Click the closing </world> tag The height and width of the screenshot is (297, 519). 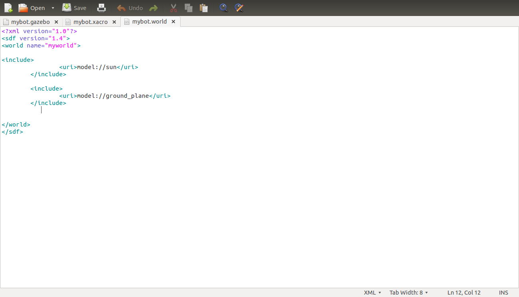(16, 125)
